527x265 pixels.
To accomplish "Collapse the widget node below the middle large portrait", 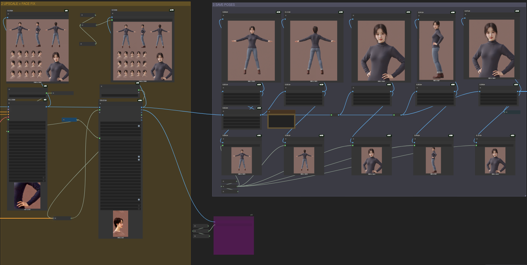I will pos(353,88).
